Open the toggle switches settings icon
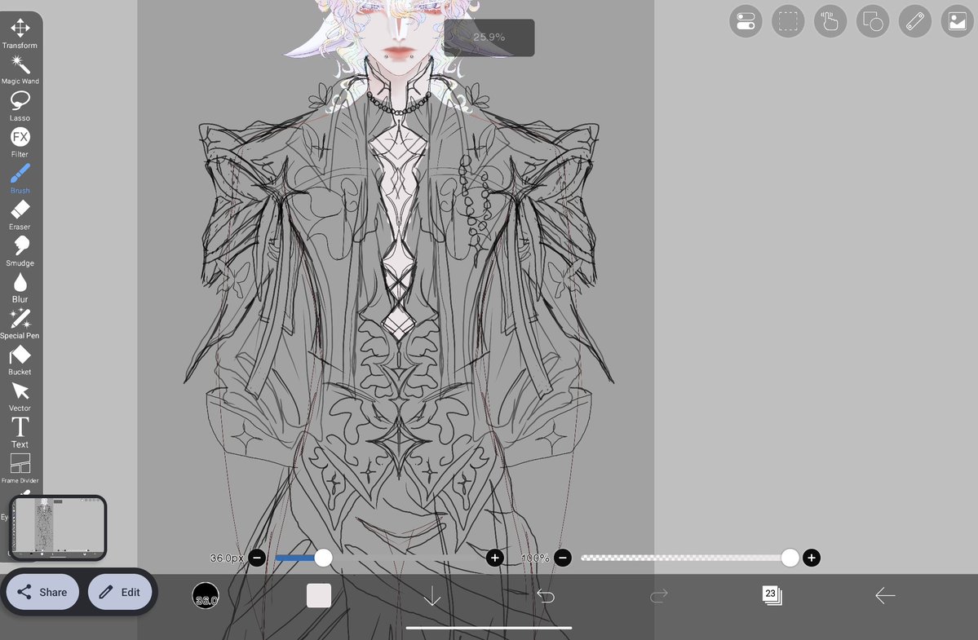 (746, 21)
